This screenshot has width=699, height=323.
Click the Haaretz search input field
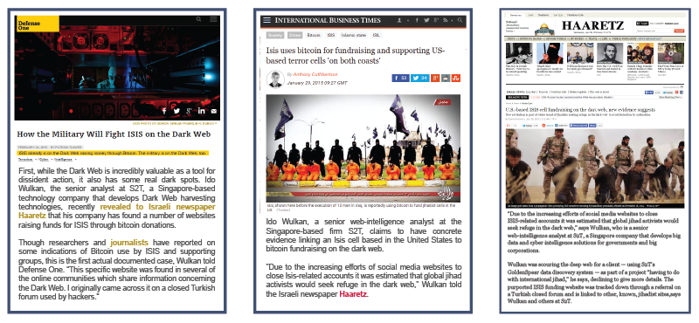(x=654, y=31)
